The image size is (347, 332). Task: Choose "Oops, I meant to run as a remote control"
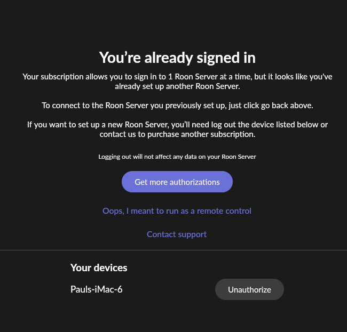click(177, 210)
